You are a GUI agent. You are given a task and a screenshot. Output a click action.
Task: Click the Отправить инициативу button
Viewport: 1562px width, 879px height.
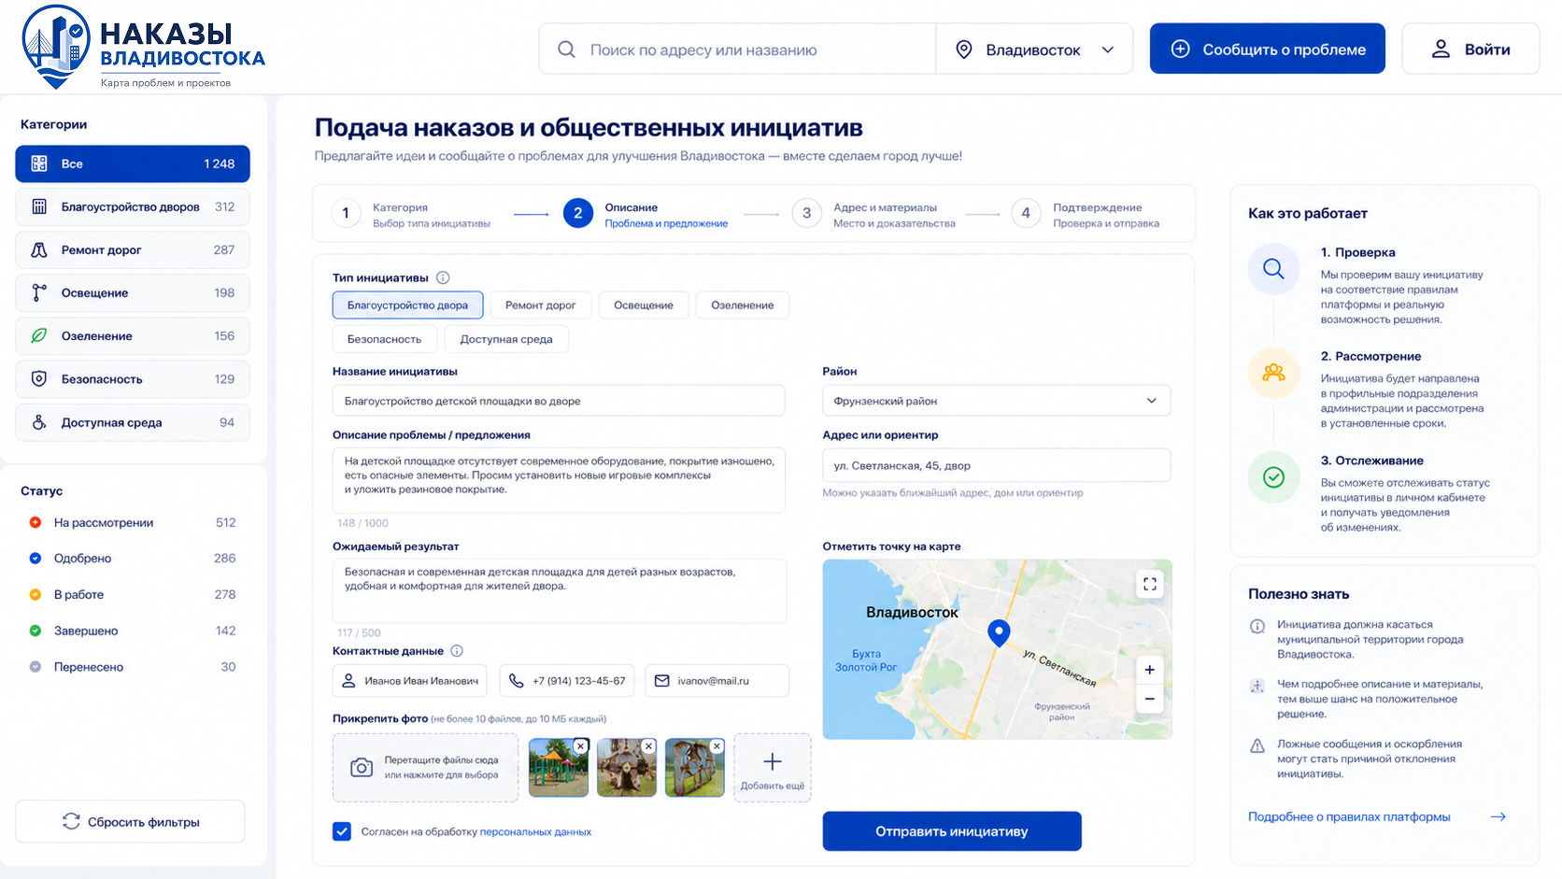tap(952, 831)
